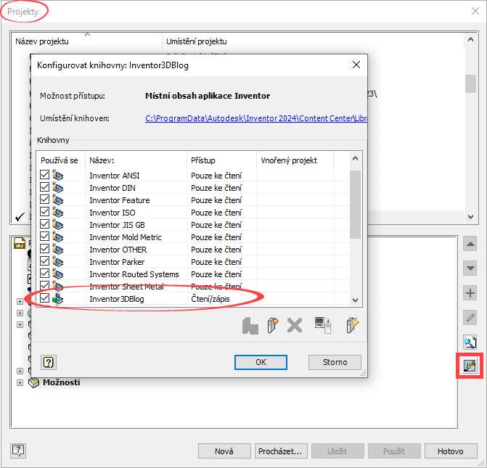Click the help icon in Projekty window

pyautogui.click(x=18, y=451)
